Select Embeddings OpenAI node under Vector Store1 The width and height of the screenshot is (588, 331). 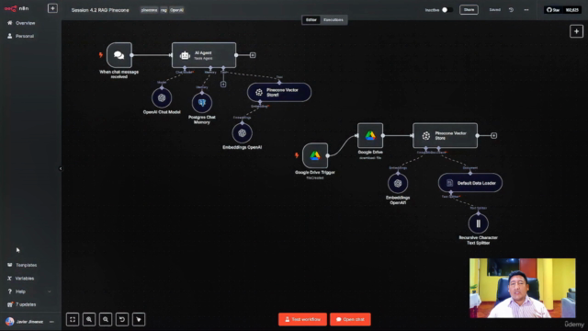click(243, 133)
